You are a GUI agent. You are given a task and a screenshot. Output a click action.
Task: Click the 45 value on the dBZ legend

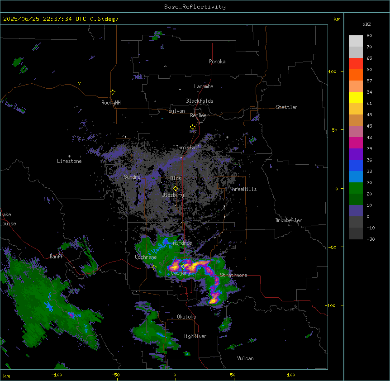click(369, 126)
